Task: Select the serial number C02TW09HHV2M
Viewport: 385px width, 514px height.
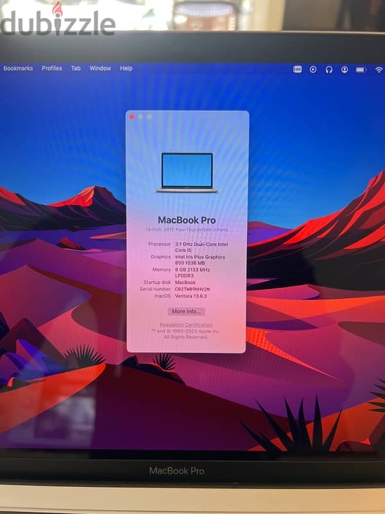Action: [x=193, y=290]
